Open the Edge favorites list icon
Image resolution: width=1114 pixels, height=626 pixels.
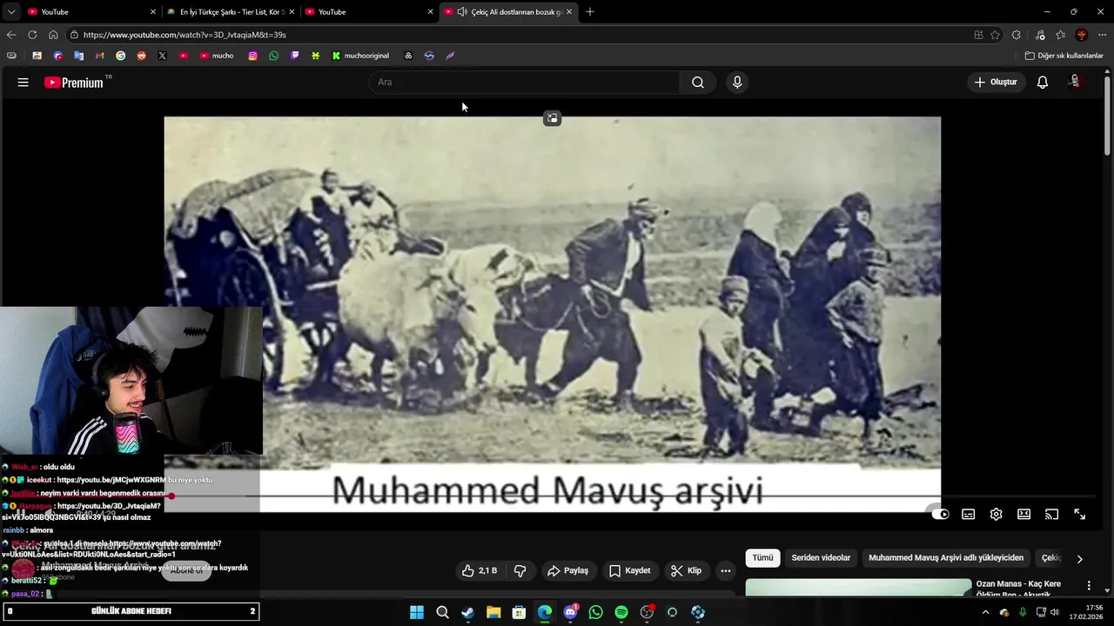[x=1060, y=35]
